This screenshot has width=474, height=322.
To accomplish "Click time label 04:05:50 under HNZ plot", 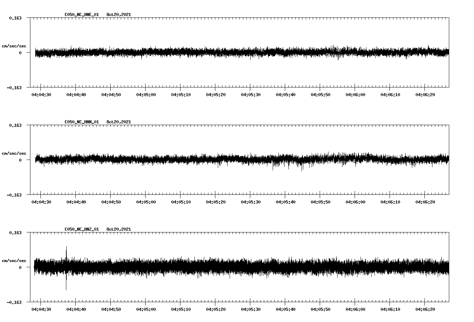I will pyautogui.click(x=320, y=309).
